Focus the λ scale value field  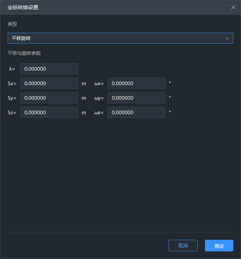point(49,69)
